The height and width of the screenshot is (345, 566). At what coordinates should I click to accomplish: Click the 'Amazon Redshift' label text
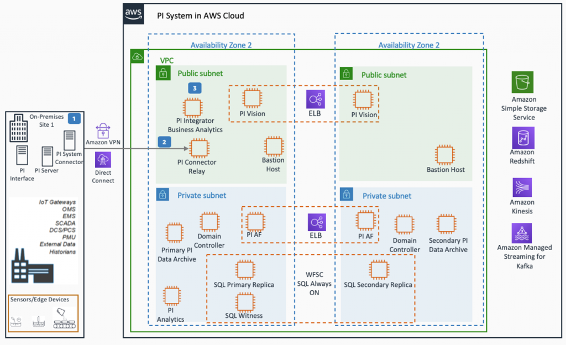(522, 156)
